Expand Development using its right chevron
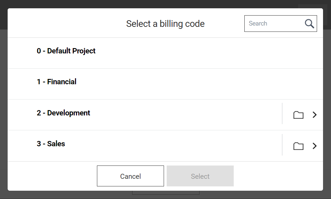 (x=315, y=115)
